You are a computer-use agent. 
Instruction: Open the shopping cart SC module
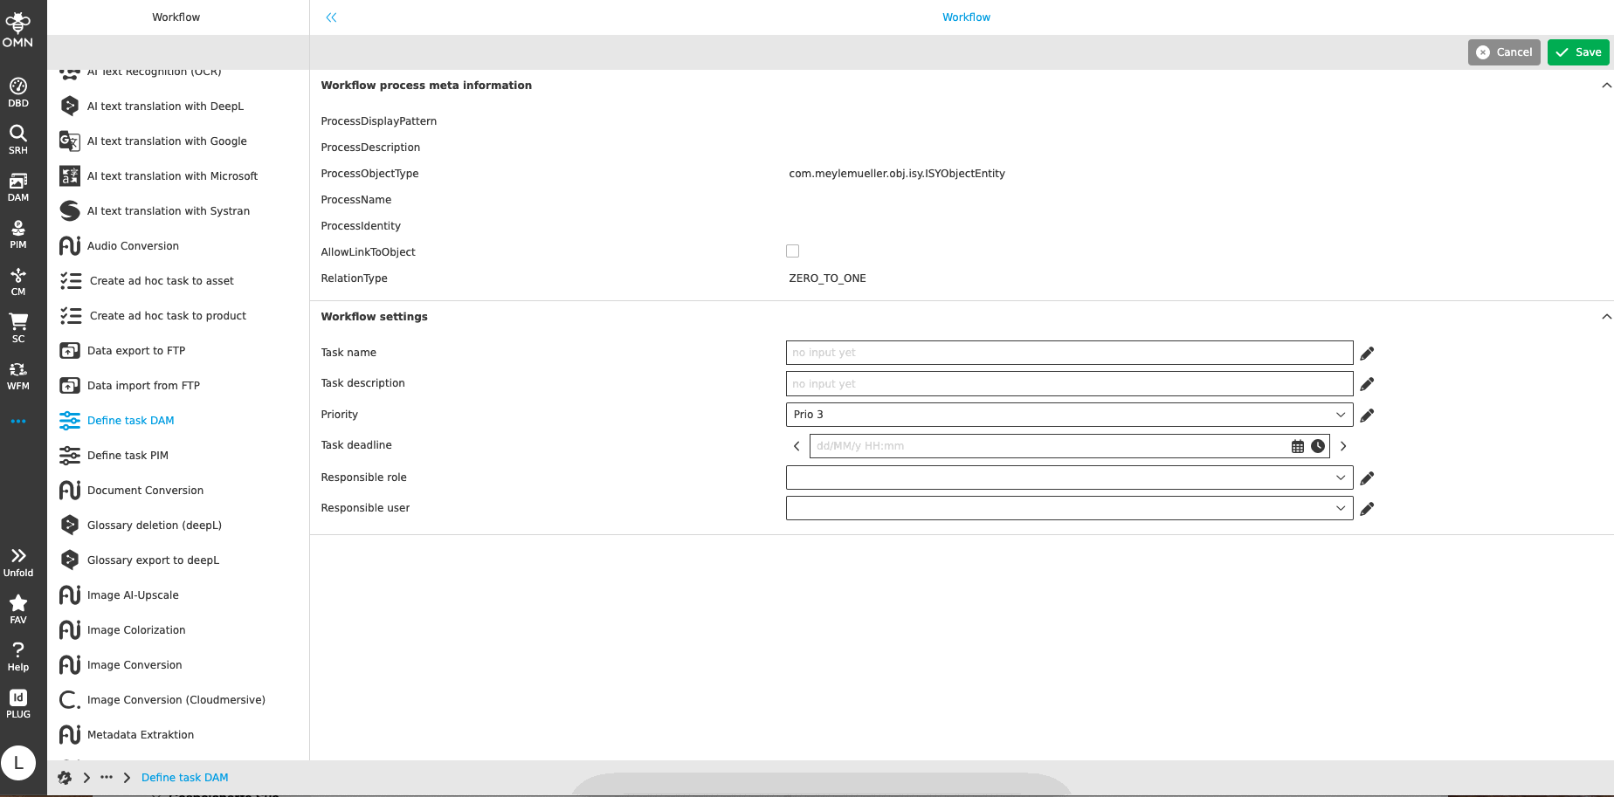point(18,327)
